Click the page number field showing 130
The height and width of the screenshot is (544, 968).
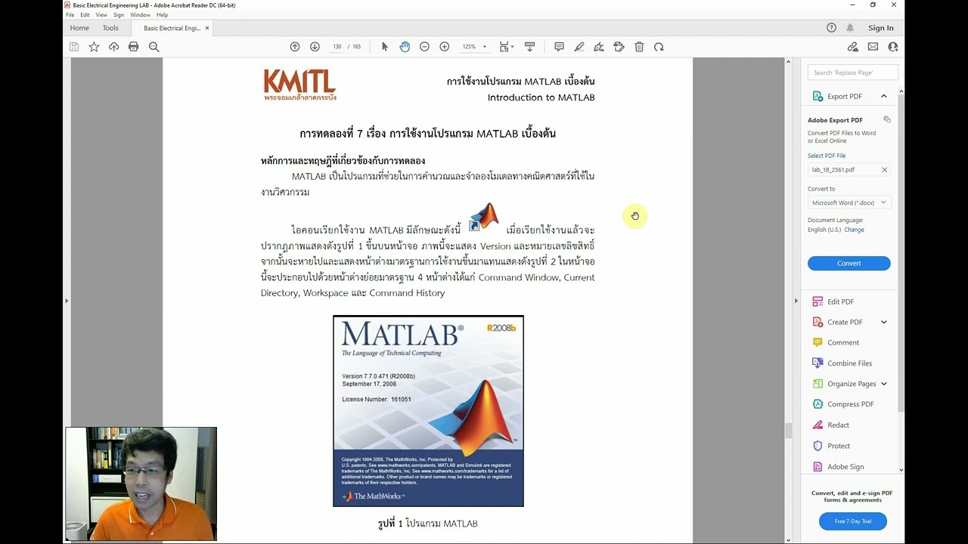coord(337,47)
